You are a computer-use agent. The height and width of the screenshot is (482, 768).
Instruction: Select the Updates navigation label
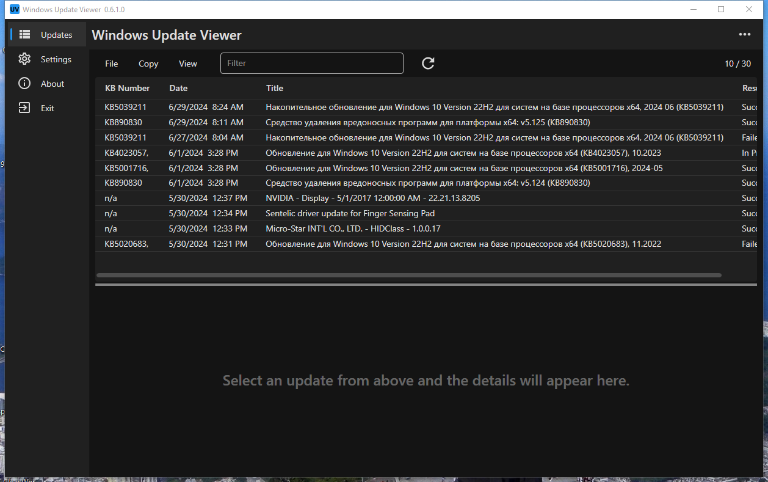[57, 35]
